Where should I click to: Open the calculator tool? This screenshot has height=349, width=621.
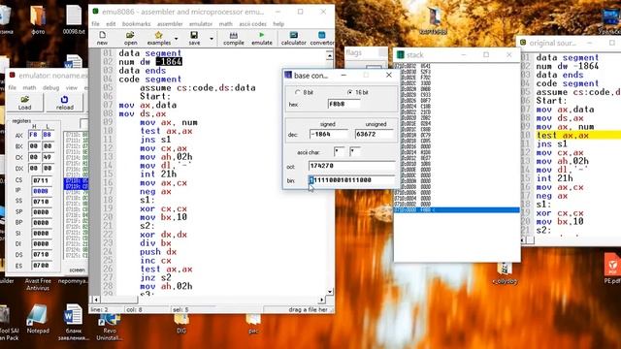[x=293, y=38]
